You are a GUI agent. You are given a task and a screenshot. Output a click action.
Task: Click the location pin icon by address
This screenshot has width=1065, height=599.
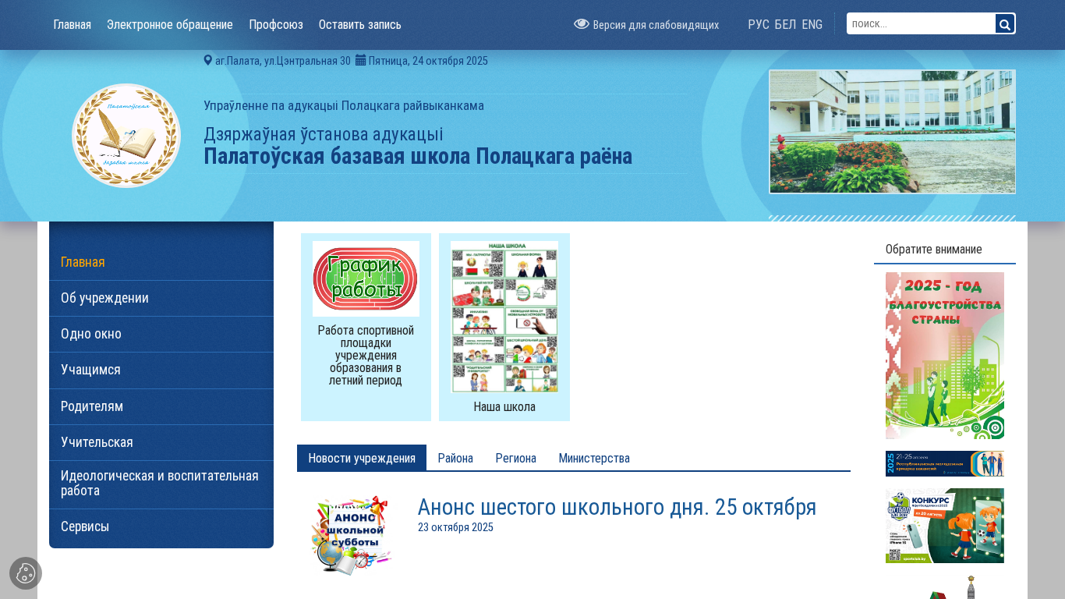click(208, 60)
